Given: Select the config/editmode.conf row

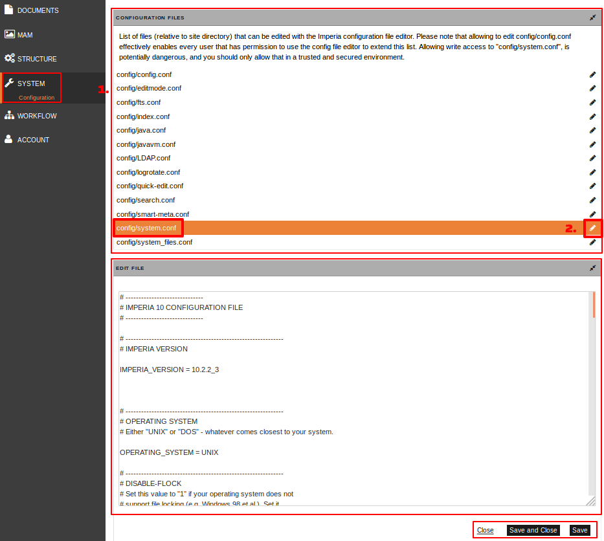Looking at the screenshot, I should (357, 89).
